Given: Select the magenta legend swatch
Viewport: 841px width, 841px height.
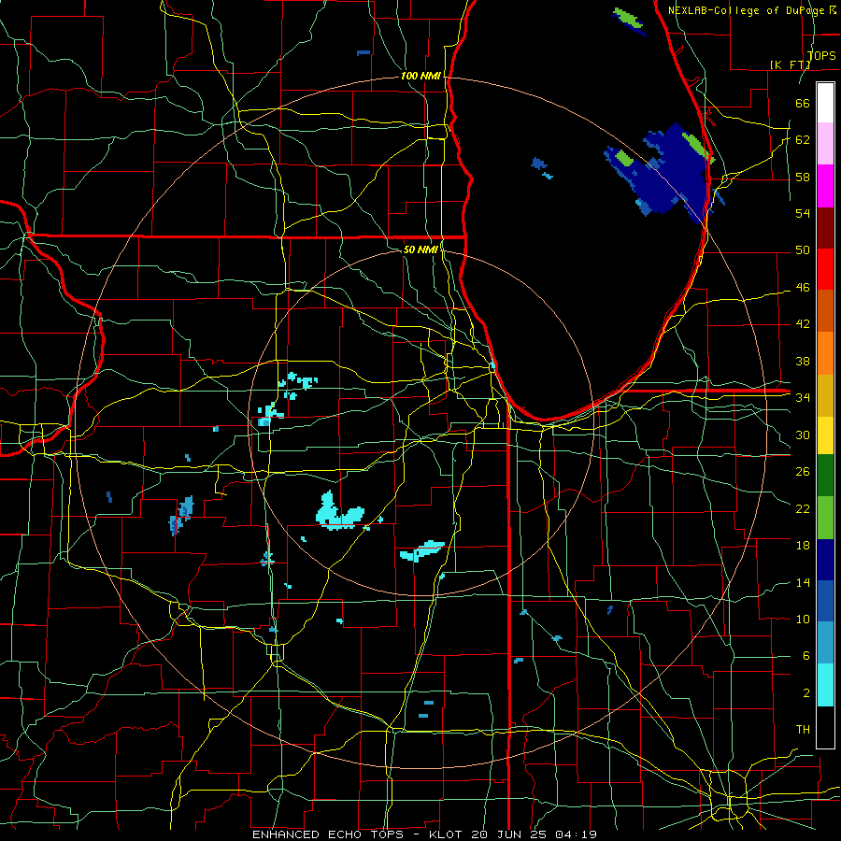Looking at the screenshot, I should [x=825, y=186].
